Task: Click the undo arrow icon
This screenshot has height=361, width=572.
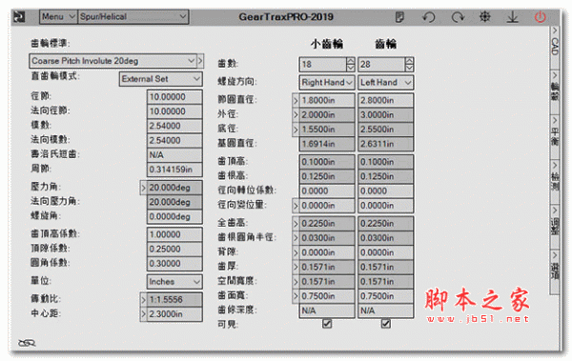Action: [429, 17]
